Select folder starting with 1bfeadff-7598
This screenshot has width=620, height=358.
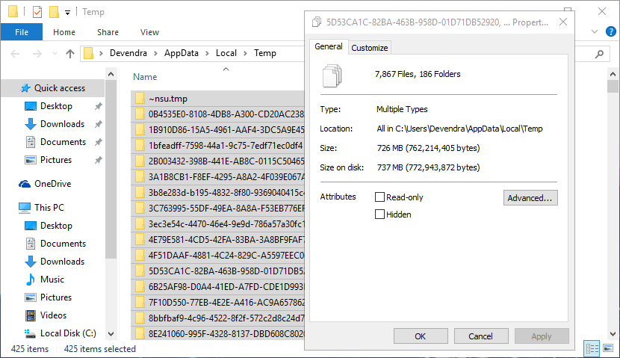217,146
